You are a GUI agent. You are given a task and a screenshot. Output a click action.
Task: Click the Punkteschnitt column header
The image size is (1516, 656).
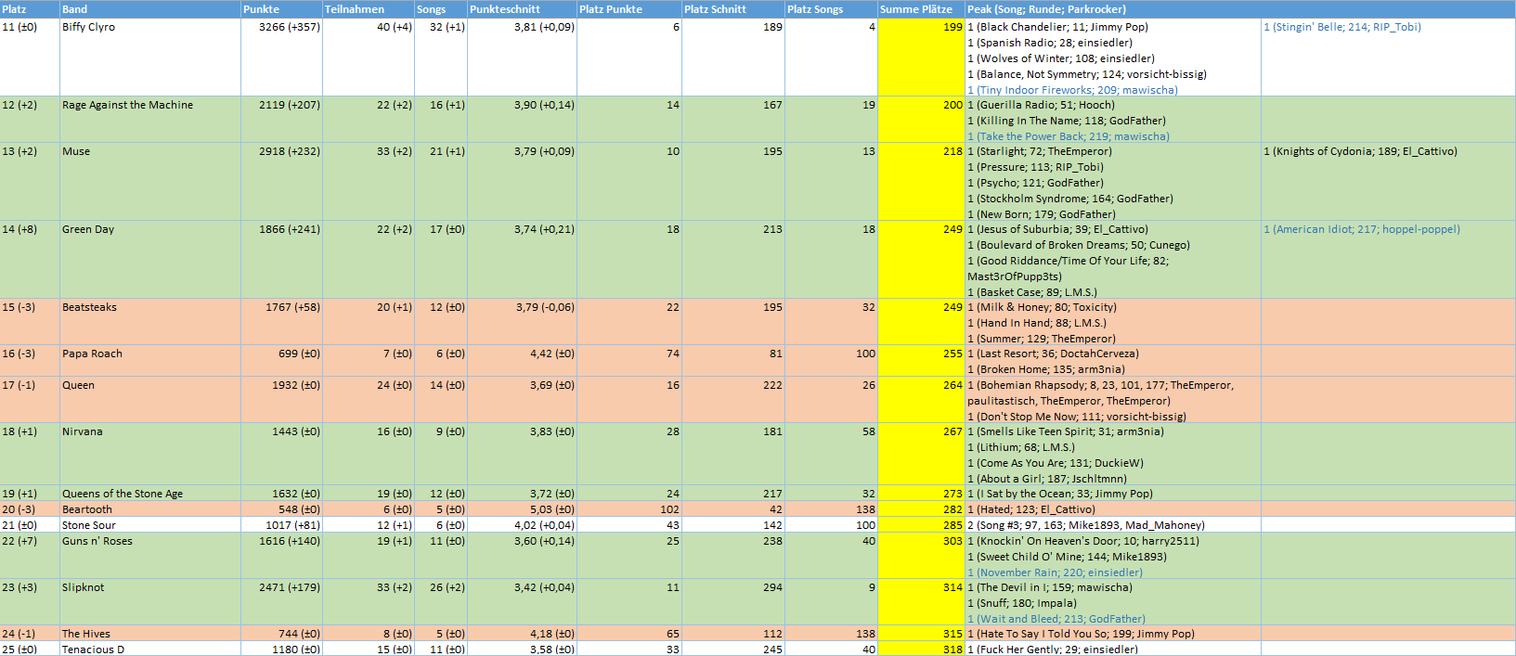[x=522, y=9]
